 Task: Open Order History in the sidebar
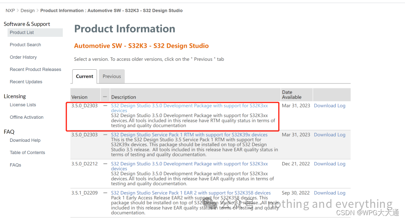pyautogui.click(x=23, y=57)
